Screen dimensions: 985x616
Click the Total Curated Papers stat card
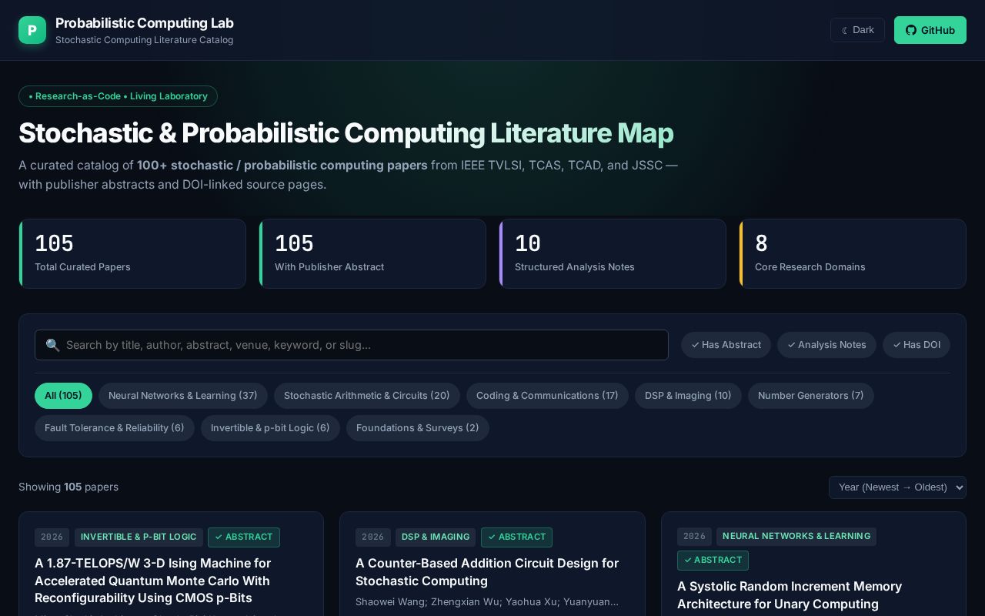[x=132, y=253]
